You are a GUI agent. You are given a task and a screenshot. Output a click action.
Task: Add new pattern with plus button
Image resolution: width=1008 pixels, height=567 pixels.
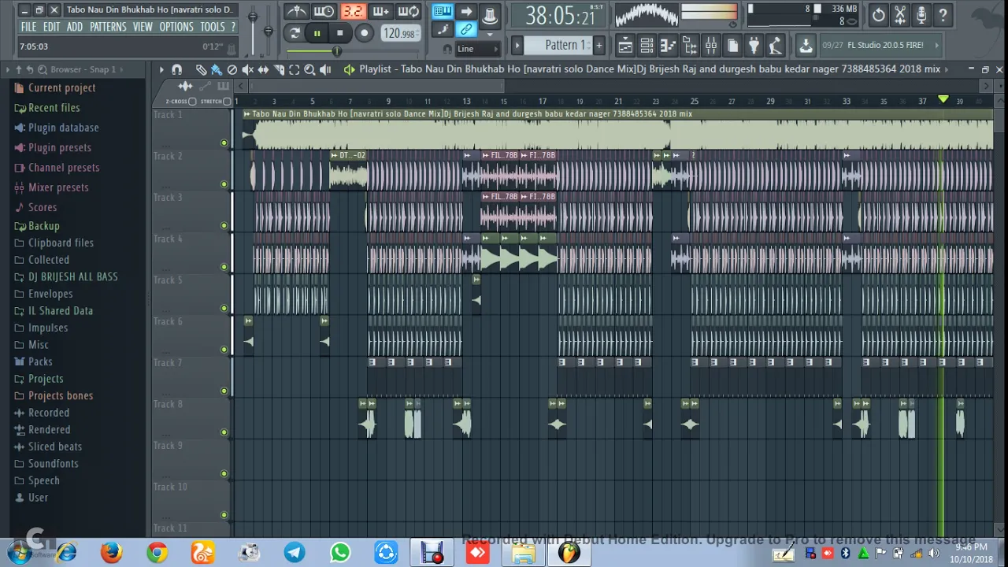click(x=598, y=45)
